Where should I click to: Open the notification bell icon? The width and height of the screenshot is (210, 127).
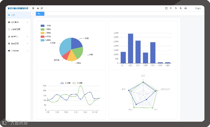point(186,8)
